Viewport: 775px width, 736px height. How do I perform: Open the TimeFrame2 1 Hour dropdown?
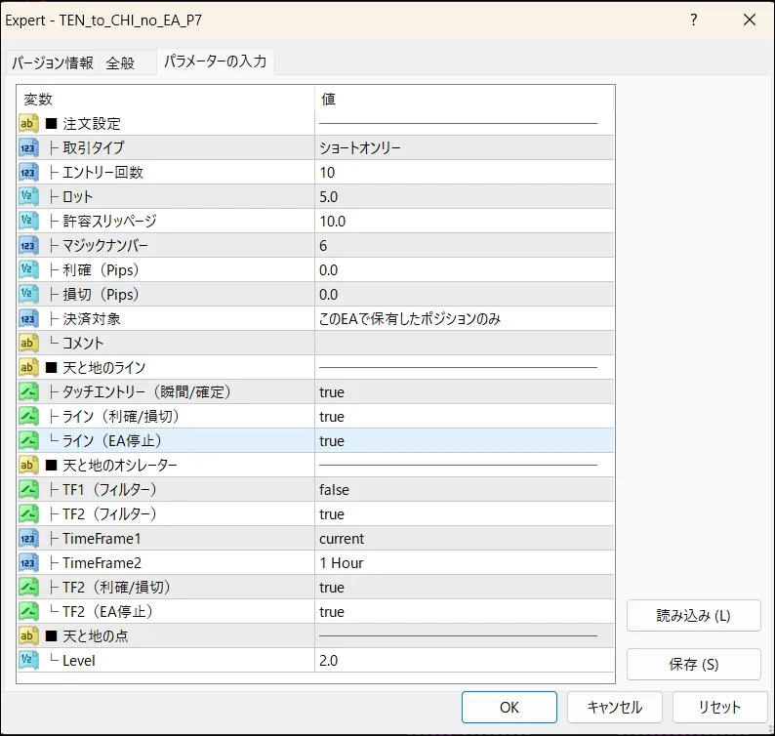pyautogui.click(x=464, y=562)
